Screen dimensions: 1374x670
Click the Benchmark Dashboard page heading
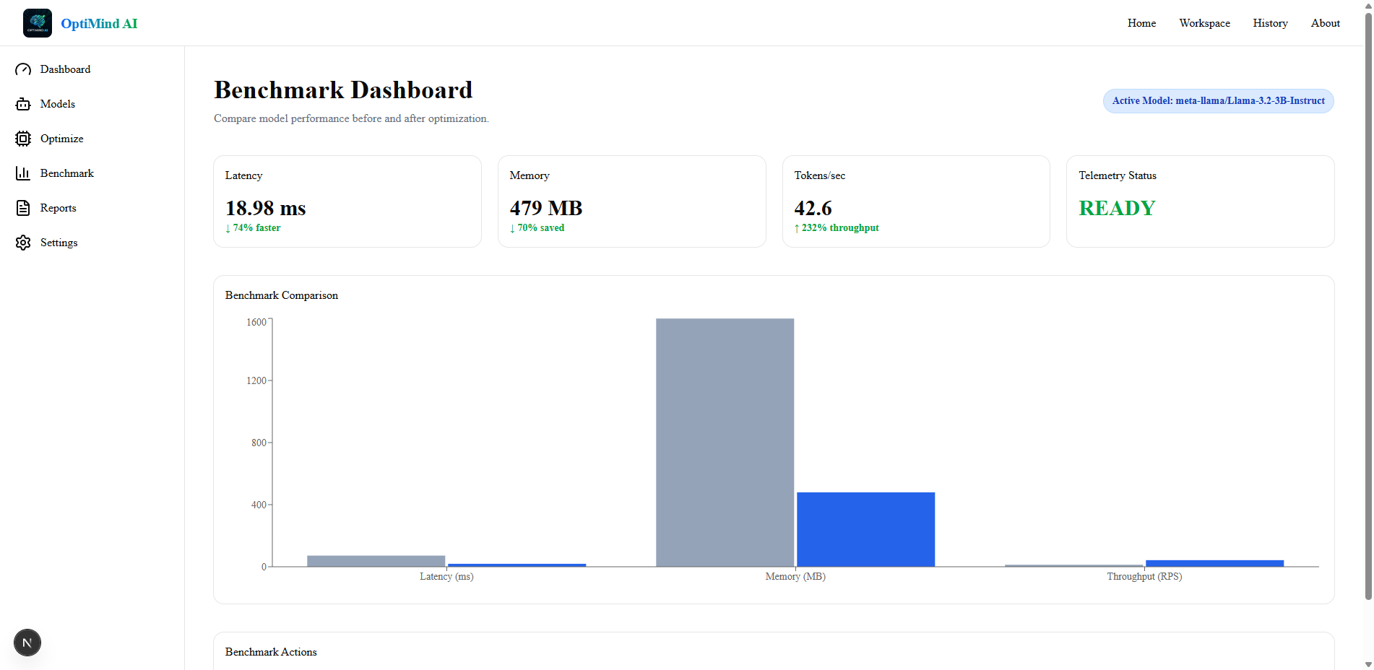(x=343, y=90)
